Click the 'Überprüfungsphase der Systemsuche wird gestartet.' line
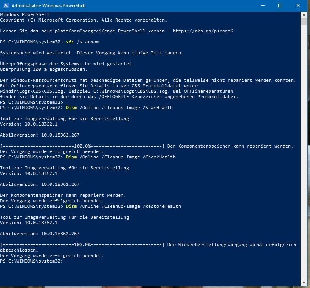 (67, 64)
